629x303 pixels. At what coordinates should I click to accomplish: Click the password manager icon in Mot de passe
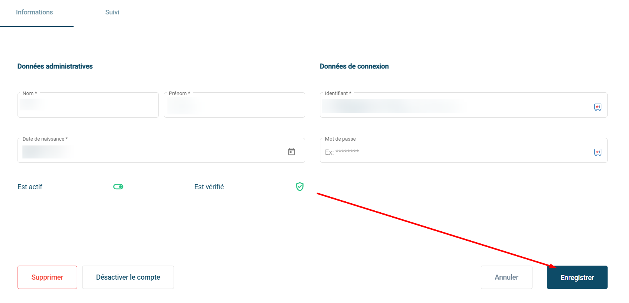pyautogui.click(x=597, y=152)
